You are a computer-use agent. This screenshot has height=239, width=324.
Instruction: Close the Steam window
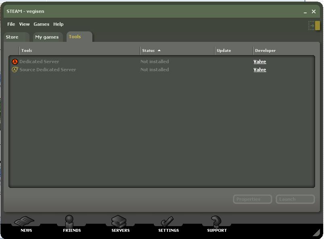pyautogui.click(x=314, y=12)
